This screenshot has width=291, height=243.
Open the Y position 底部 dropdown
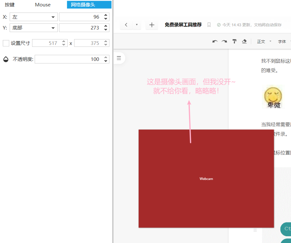tap(34, 28)
